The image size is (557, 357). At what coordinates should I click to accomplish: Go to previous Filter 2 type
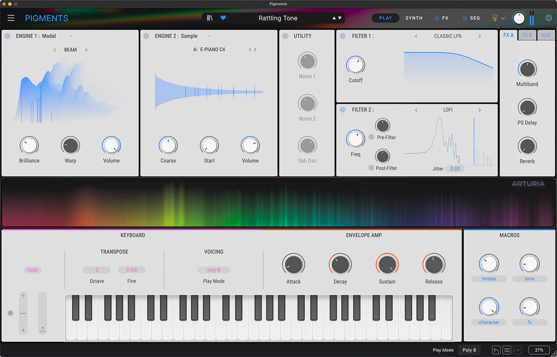[416, 110]
